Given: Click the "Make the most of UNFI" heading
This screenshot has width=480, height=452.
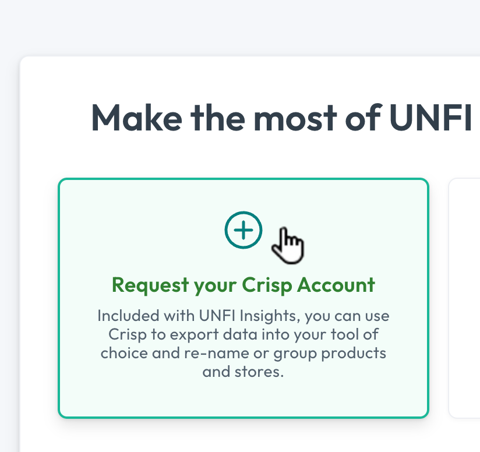Looking at the screenshot, I should 281,118.
